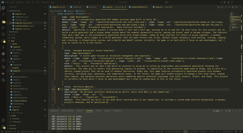Open the Python view in activity bar
243x133 pixels.
tap(3, 54)
